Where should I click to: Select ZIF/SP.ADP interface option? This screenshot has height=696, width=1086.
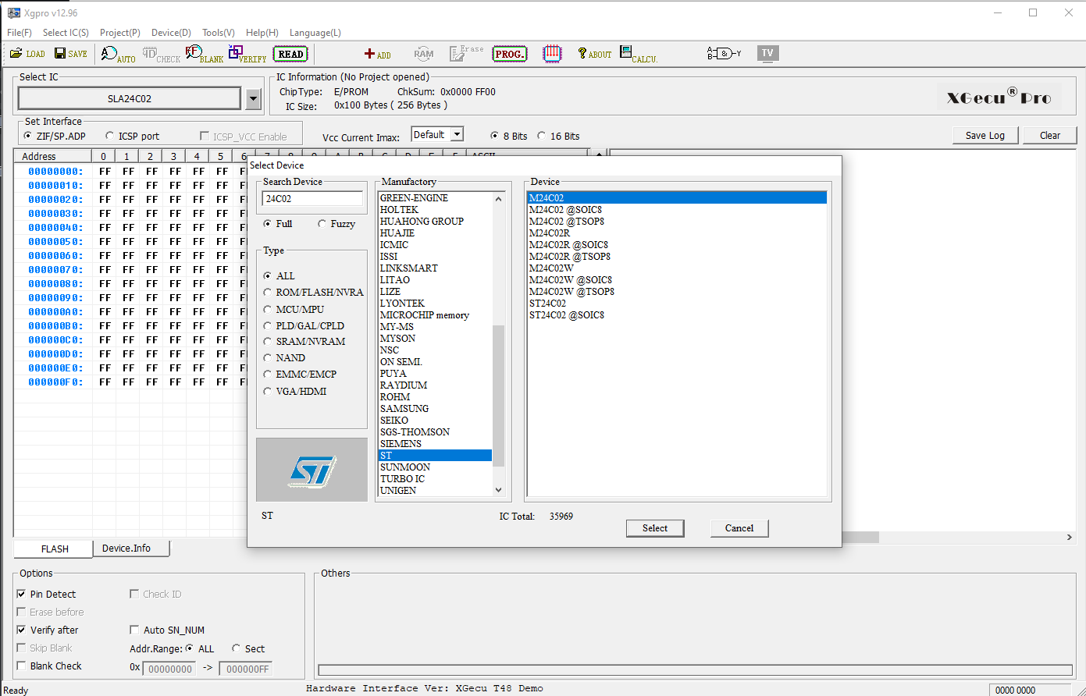pyautogui.click(x=55, y=136)
